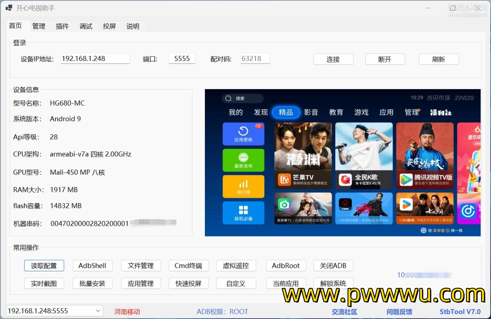Launch the Cmd终端 button
The image size is (491, 319).
click(x=188, y=266)
